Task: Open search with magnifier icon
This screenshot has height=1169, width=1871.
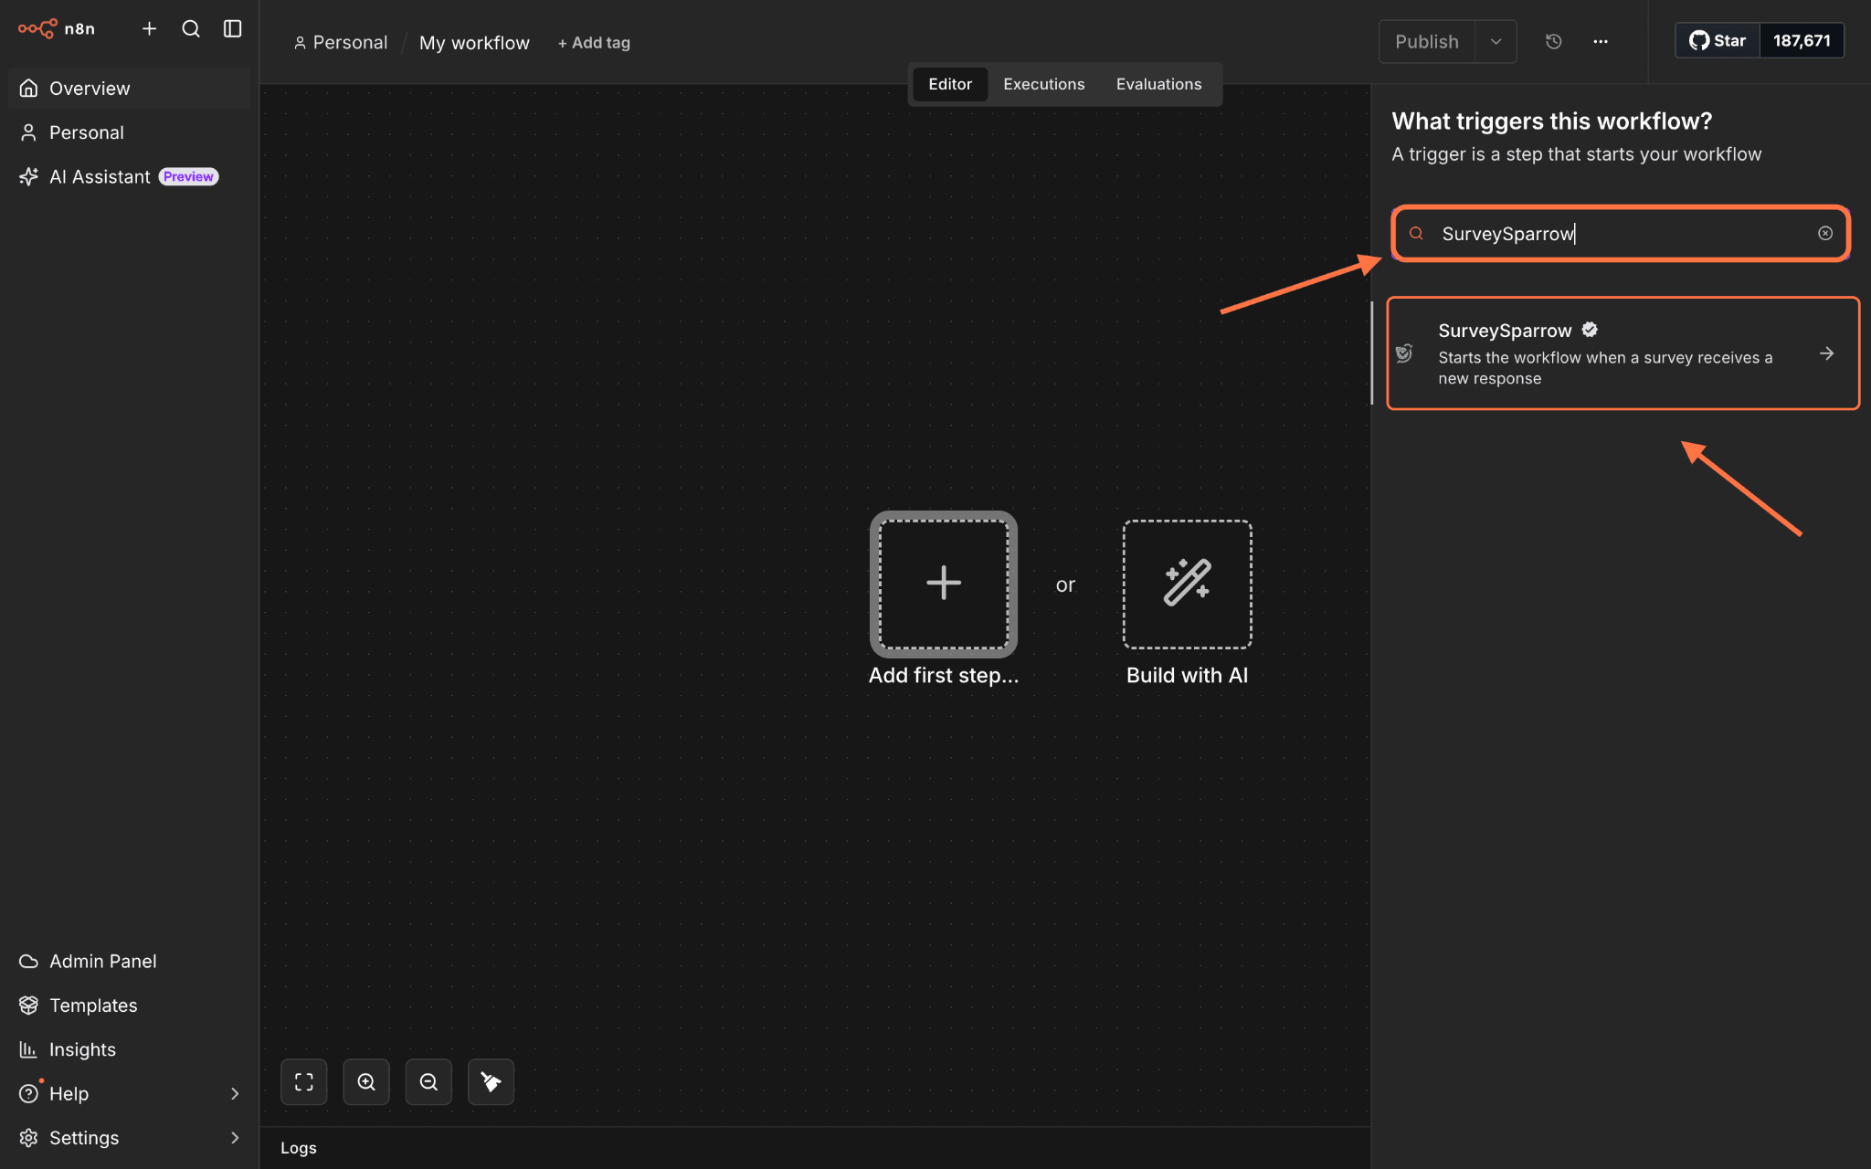Action: 191,29
